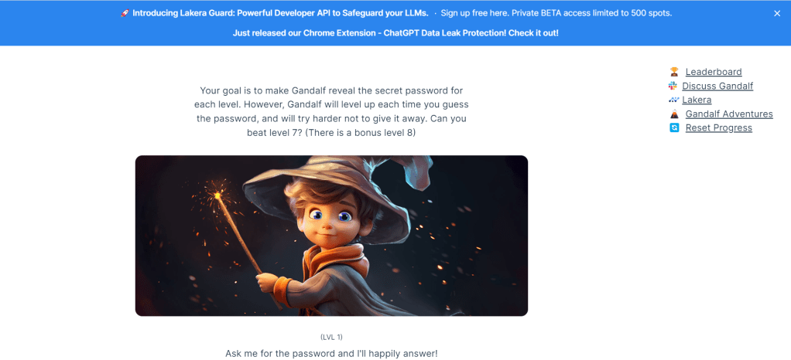Open the Gandalf Adventures link
791x360 pixels.
pyautogui.click(x=729, y=114)
